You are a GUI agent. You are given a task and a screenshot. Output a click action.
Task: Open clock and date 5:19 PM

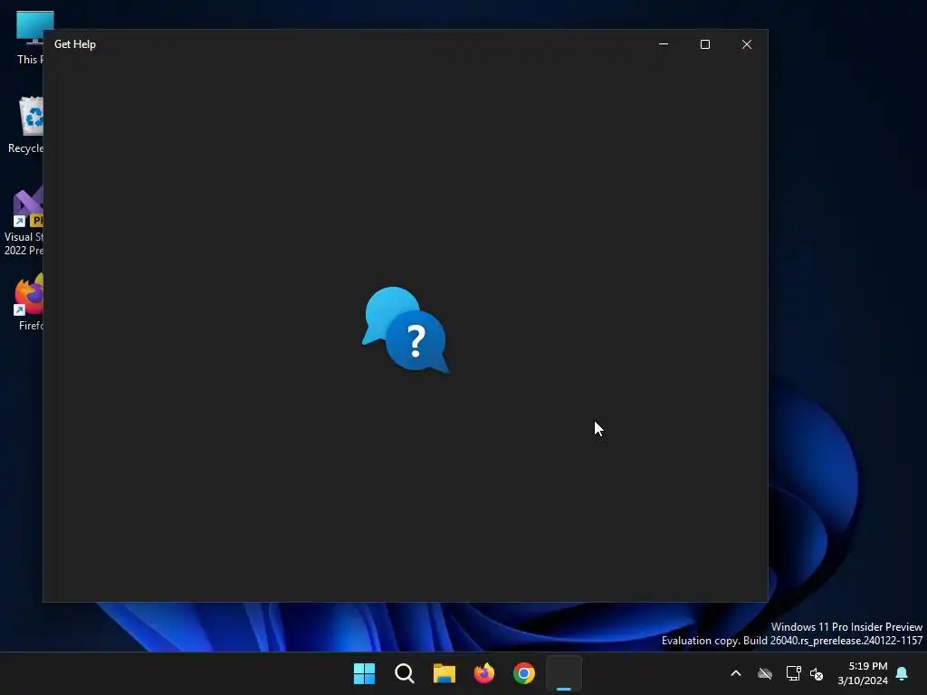point(863,673)
